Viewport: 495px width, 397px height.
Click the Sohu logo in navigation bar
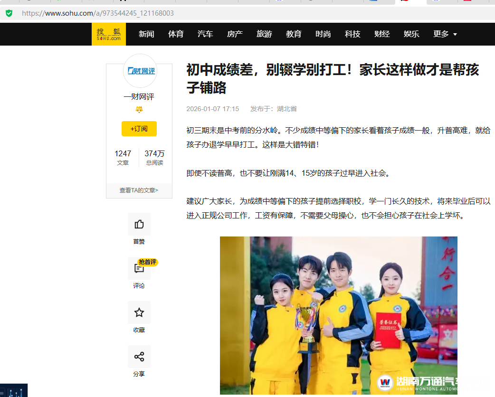[x=109, y=34]
